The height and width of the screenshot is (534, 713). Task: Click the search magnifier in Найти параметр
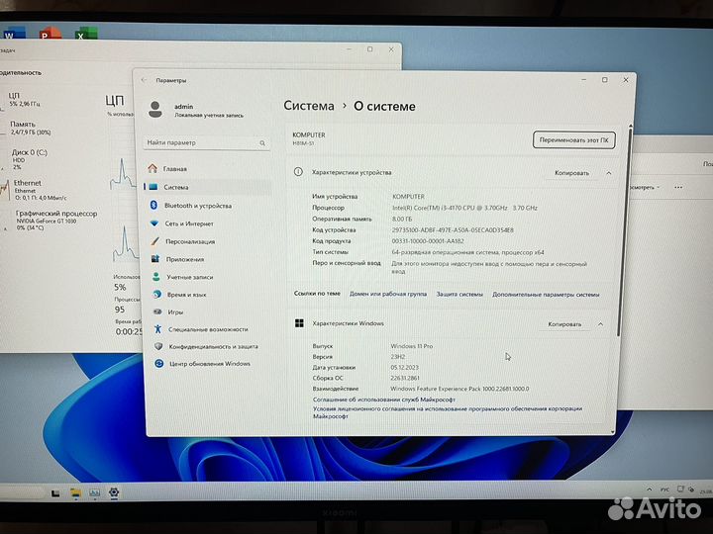click(262, 143)
